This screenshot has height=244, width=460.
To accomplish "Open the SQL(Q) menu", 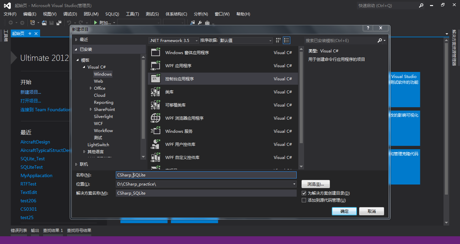I will click(x=112, y=14).
